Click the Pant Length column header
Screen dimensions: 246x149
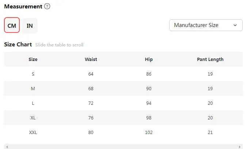pyautogui.click(x=210, y=60)
